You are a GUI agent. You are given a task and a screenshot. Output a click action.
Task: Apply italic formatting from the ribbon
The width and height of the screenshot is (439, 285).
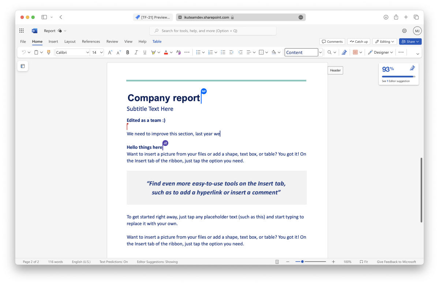click(136, 53)
